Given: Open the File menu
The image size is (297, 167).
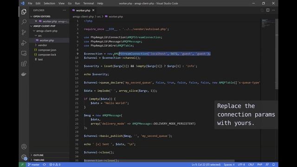Looking at the screenshot, I should point(30,3).
